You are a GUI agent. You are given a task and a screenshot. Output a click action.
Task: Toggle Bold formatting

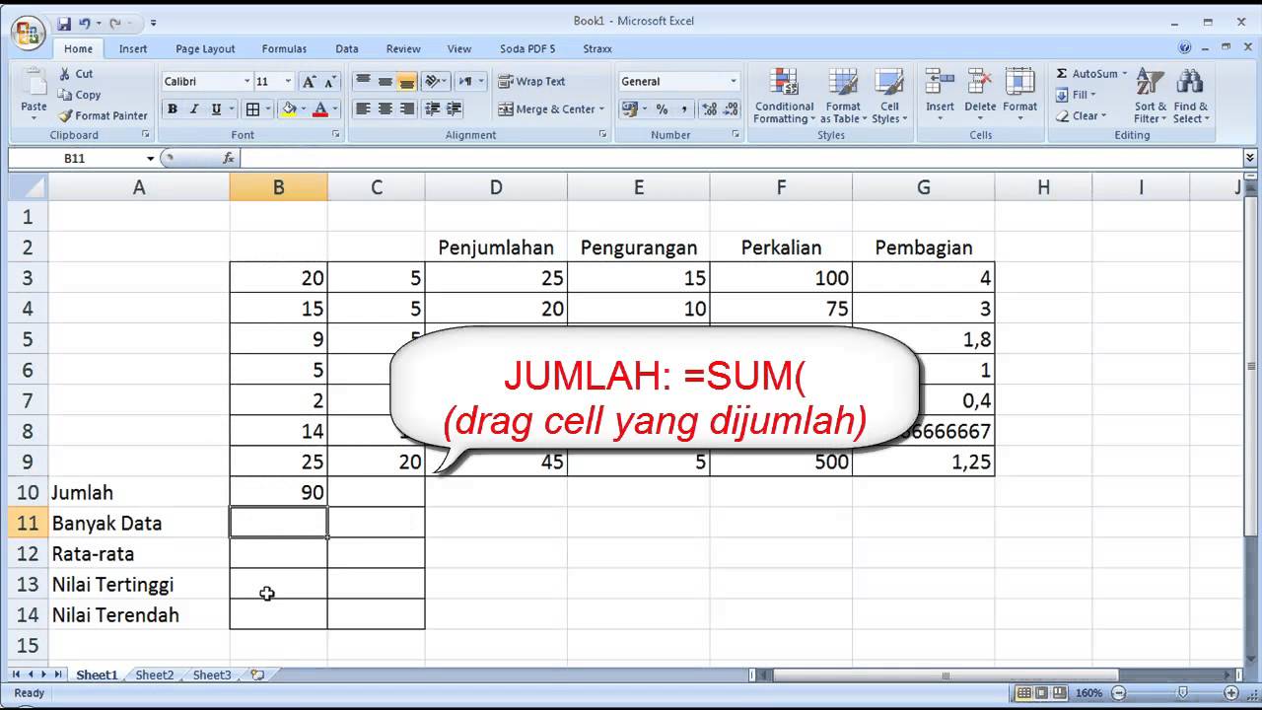click(173, 109)
